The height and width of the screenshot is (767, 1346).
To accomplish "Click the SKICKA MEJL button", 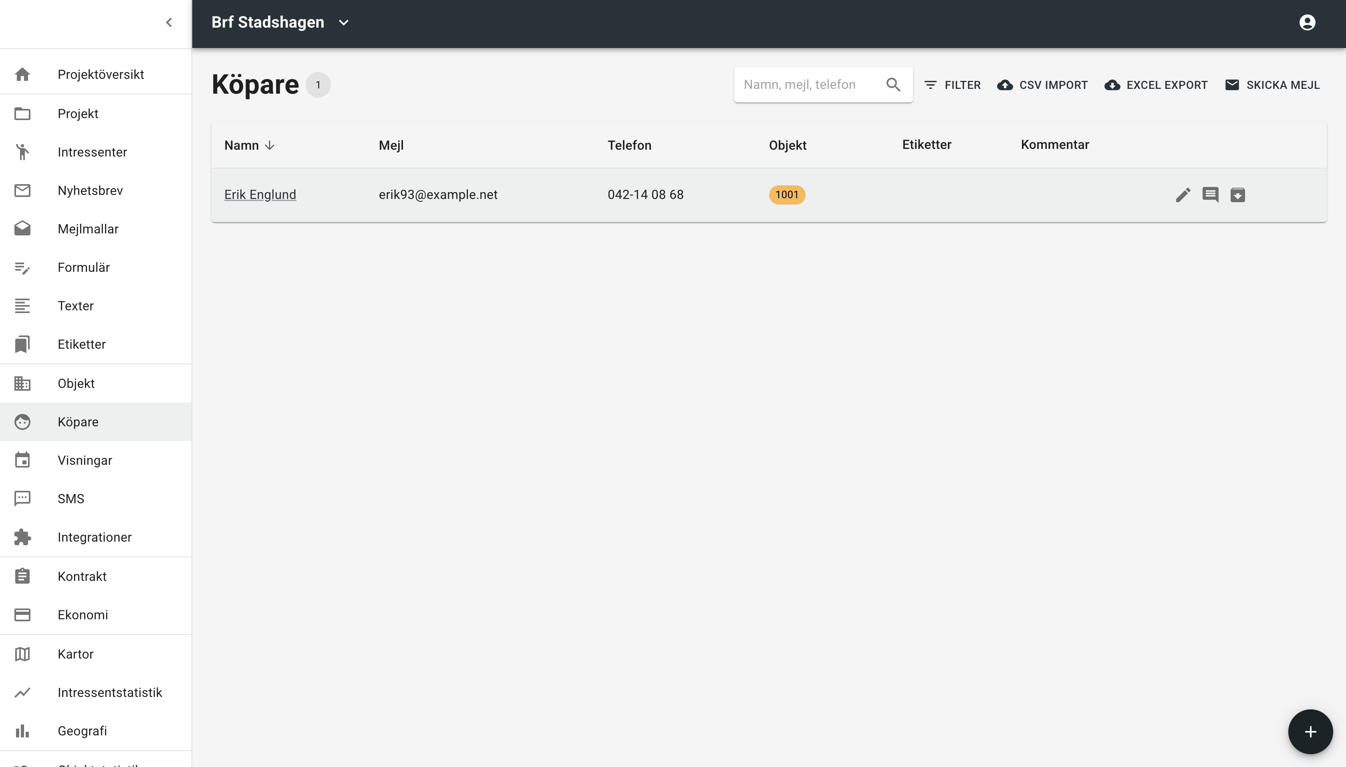I will (1272, 85).
